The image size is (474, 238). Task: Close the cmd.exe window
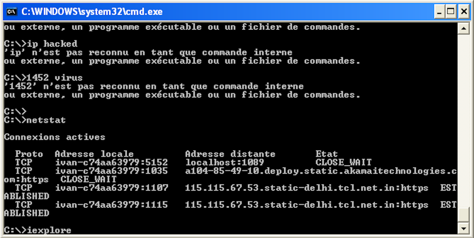tap(464, 12)
